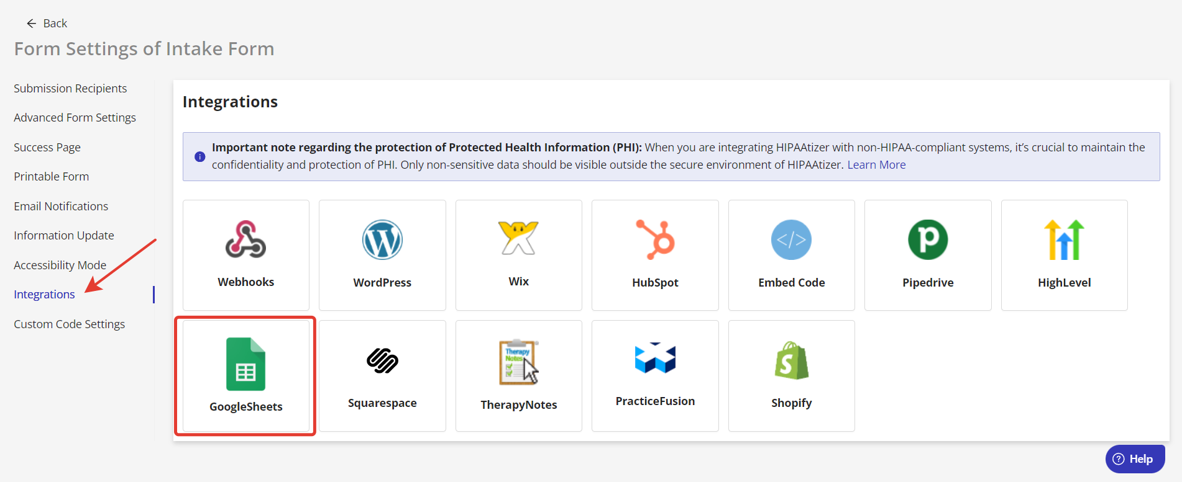Open the Shopify integration icon
Viewport: 1182px width, 482px height.
point(791,375)
